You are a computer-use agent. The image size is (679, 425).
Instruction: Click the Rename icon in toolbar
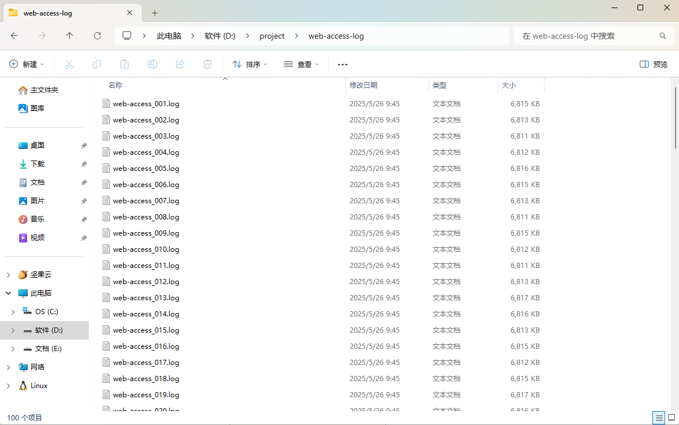coord(152,64)
